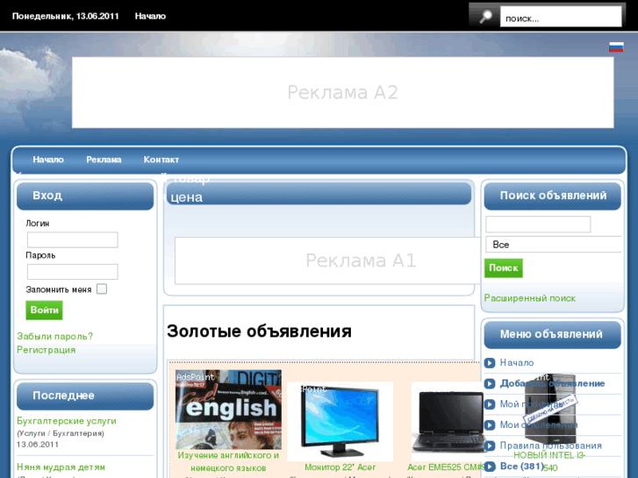Open the Расширенный поиск link
638x478 pixels.
click(x=530, y=298)
